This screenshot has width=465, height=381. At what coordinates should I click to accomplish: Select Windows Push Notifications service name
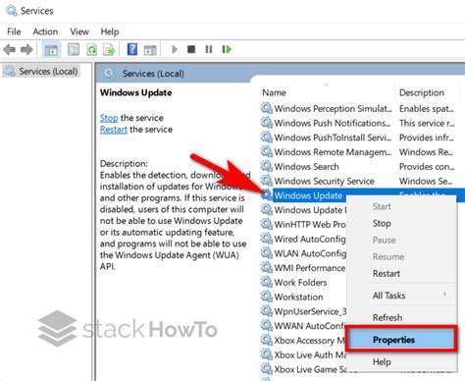(x=333, y=123)
